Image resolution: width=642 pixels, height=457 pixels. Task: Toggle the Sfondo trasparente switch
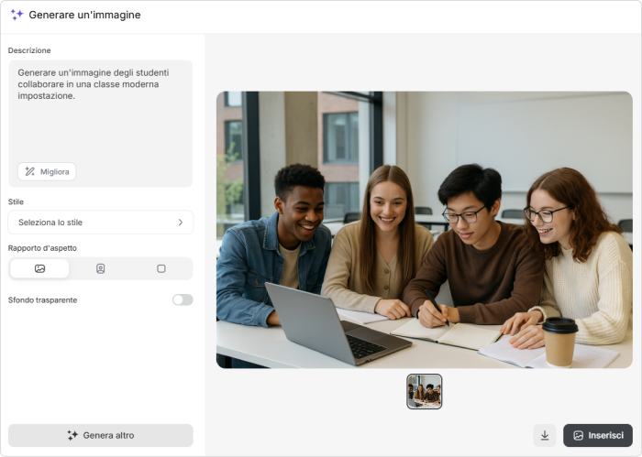click(x=183, y=299)
